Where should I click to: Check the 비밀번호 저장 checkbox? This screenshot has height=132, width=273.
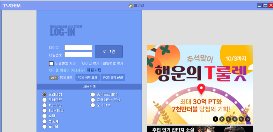point(51,63)
